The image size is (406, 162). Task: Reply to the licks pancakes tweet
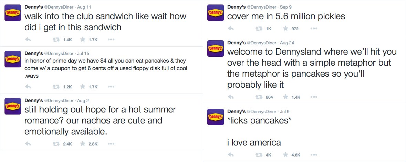click(x=231, y=155)
